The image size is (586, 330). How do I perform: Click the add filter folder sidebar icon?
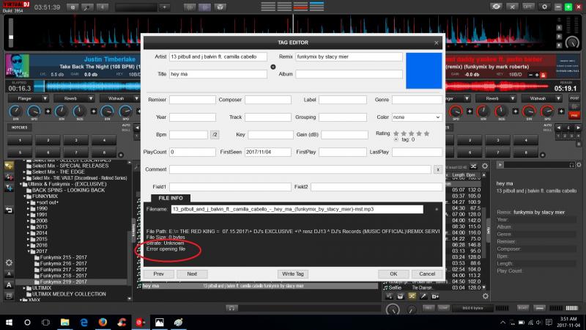click(9, 188)
